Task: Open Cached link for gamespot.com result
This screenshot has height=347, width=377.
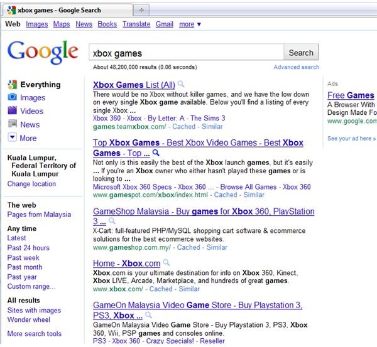Action: (226, 195)
